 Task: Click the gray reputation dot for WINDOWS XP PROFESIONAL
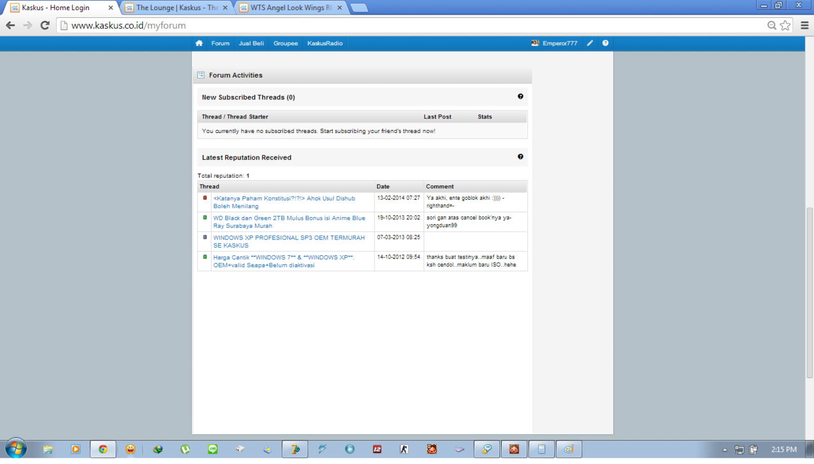pos(205,237)
